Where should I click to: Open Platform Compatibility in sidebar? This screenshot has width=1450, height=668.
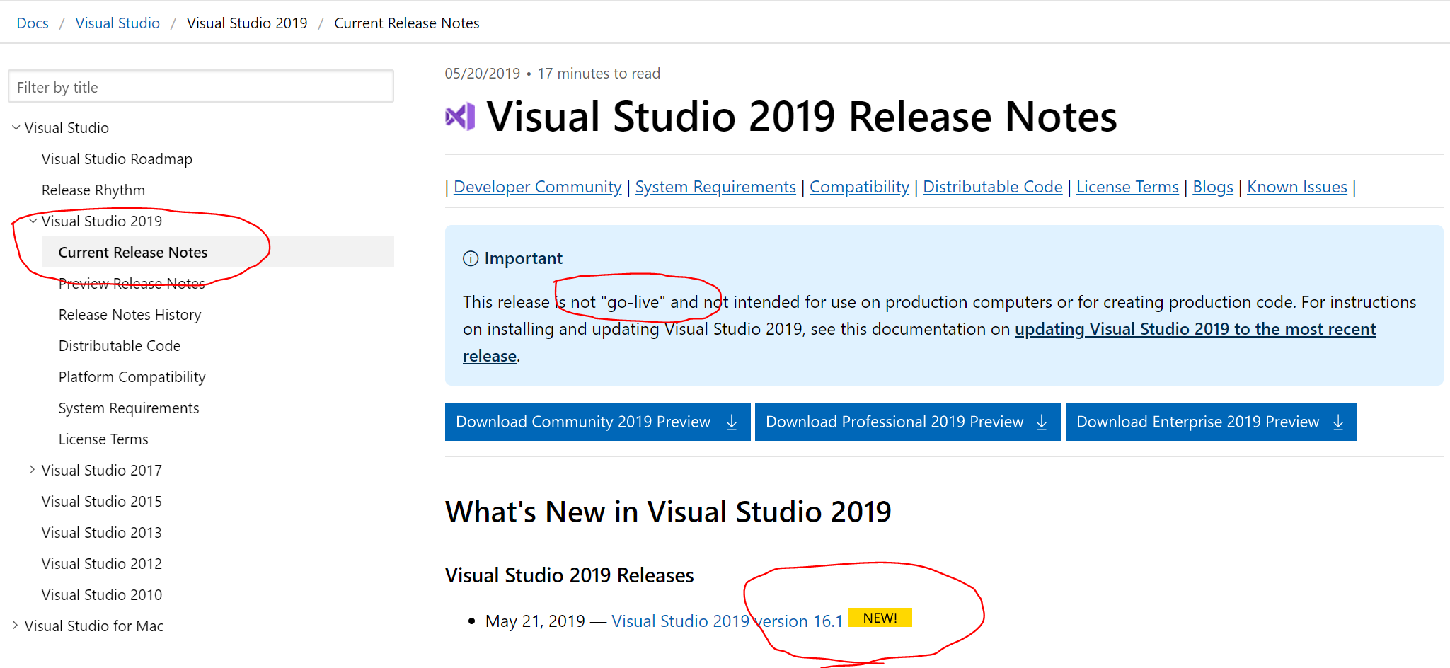pyautogui.click(x=132, y=376)
